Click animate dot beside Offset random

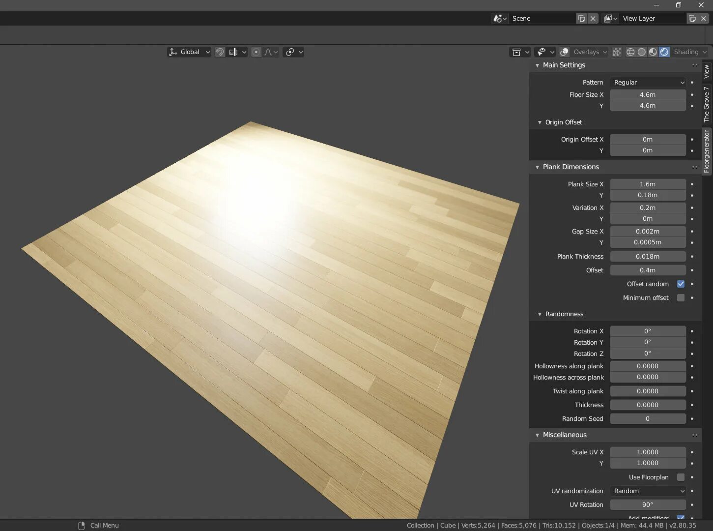[x=692, y=284]
